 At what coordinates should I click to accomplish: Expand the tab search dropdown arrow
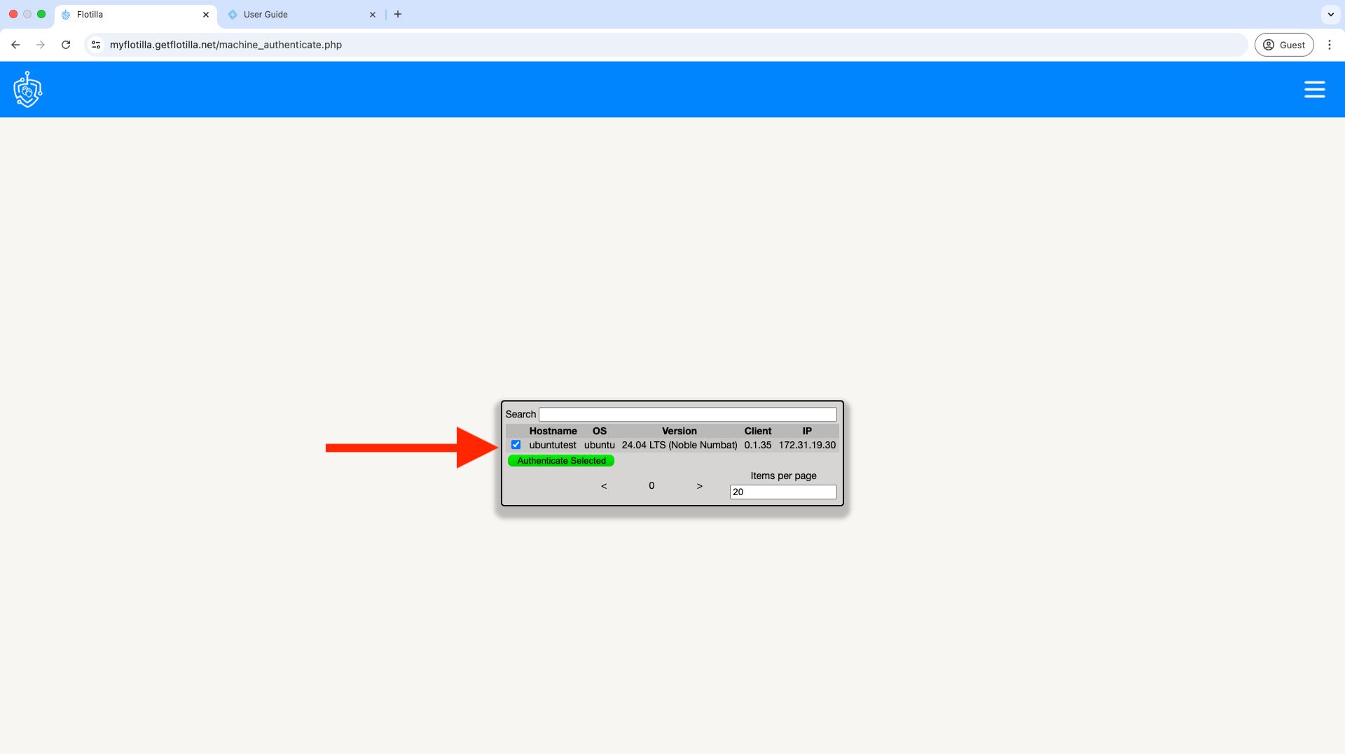[1330, 14]
